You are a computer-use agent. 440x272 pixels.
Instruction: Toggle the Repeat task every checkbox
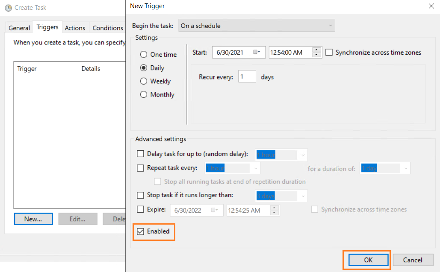click(x=140, y=168)
